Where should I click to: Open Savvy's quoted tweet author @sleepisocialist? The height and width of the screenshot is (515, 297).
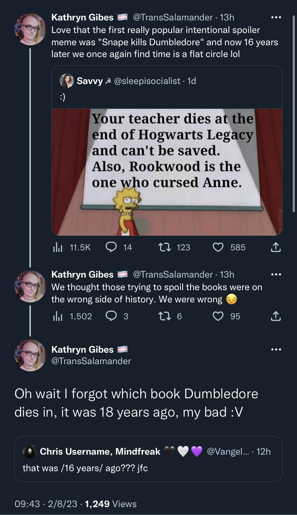[147, 81]
